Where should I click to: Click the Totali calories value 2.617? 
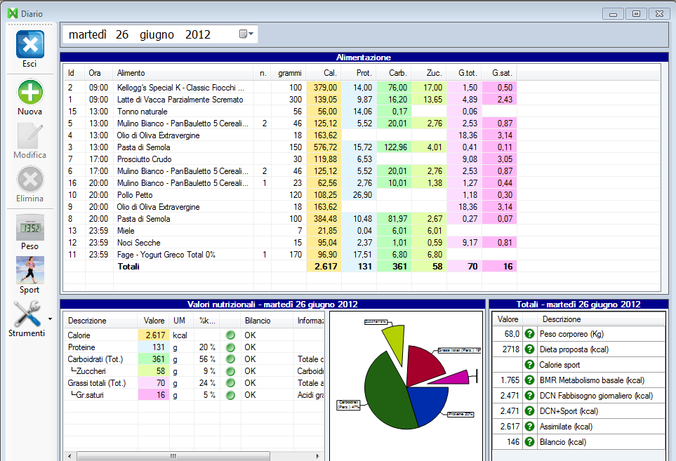click(x=326, y=266)
